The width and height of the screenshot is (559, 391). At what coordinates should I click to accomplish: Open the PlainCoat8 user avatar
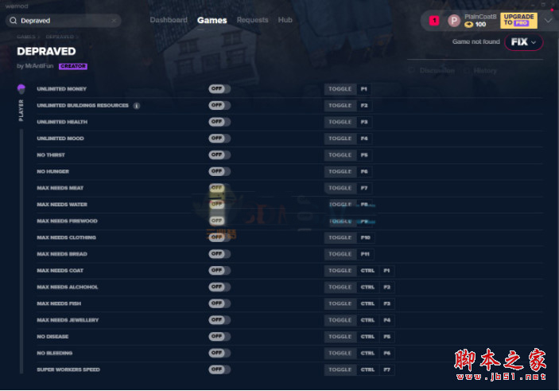[x=454, y=21]
